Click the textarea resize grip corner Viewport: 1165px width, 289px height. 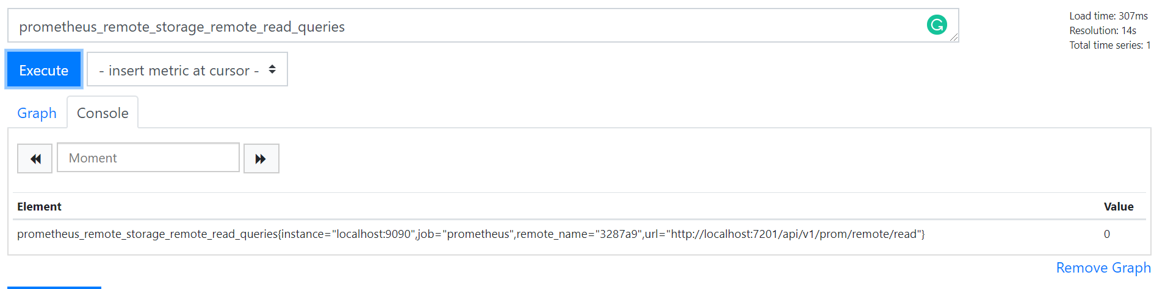click(x=954, y=37)
